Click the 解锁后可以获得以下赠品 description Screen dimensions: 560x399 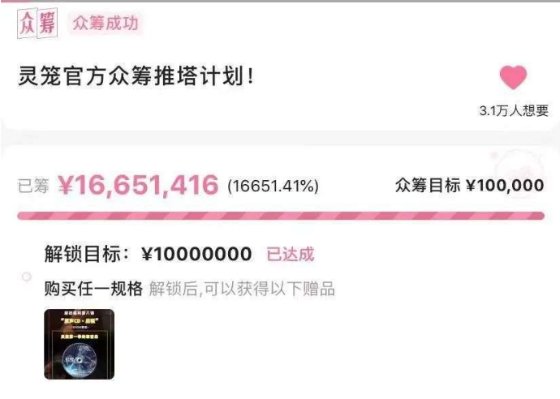(242, 289)
